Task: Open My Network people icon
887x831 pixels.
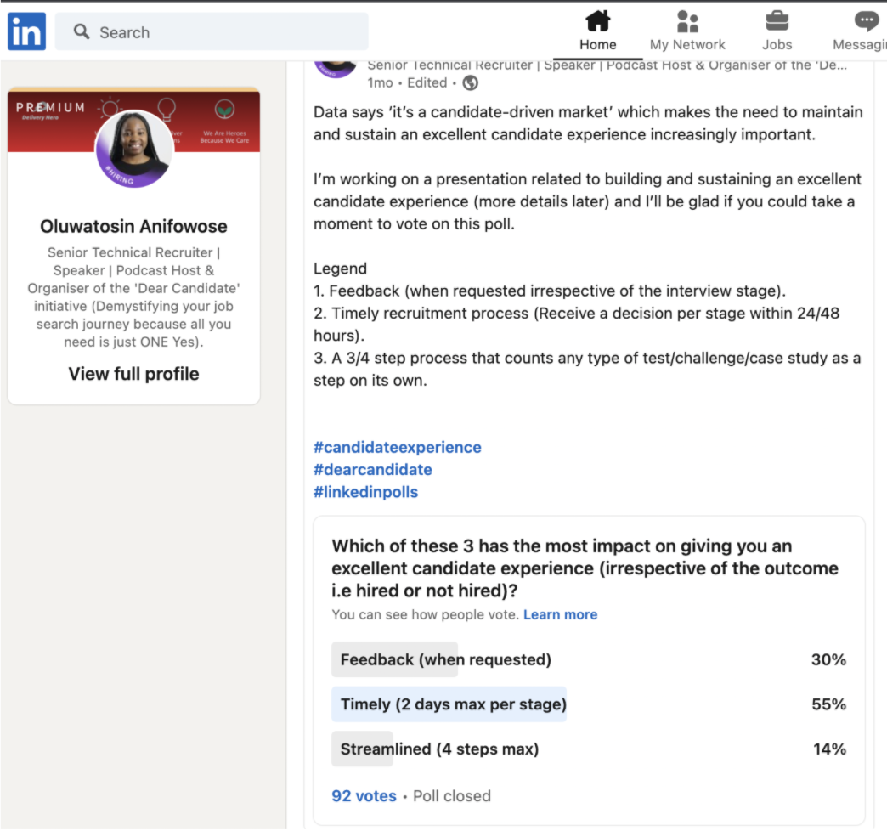Action: 687,21
